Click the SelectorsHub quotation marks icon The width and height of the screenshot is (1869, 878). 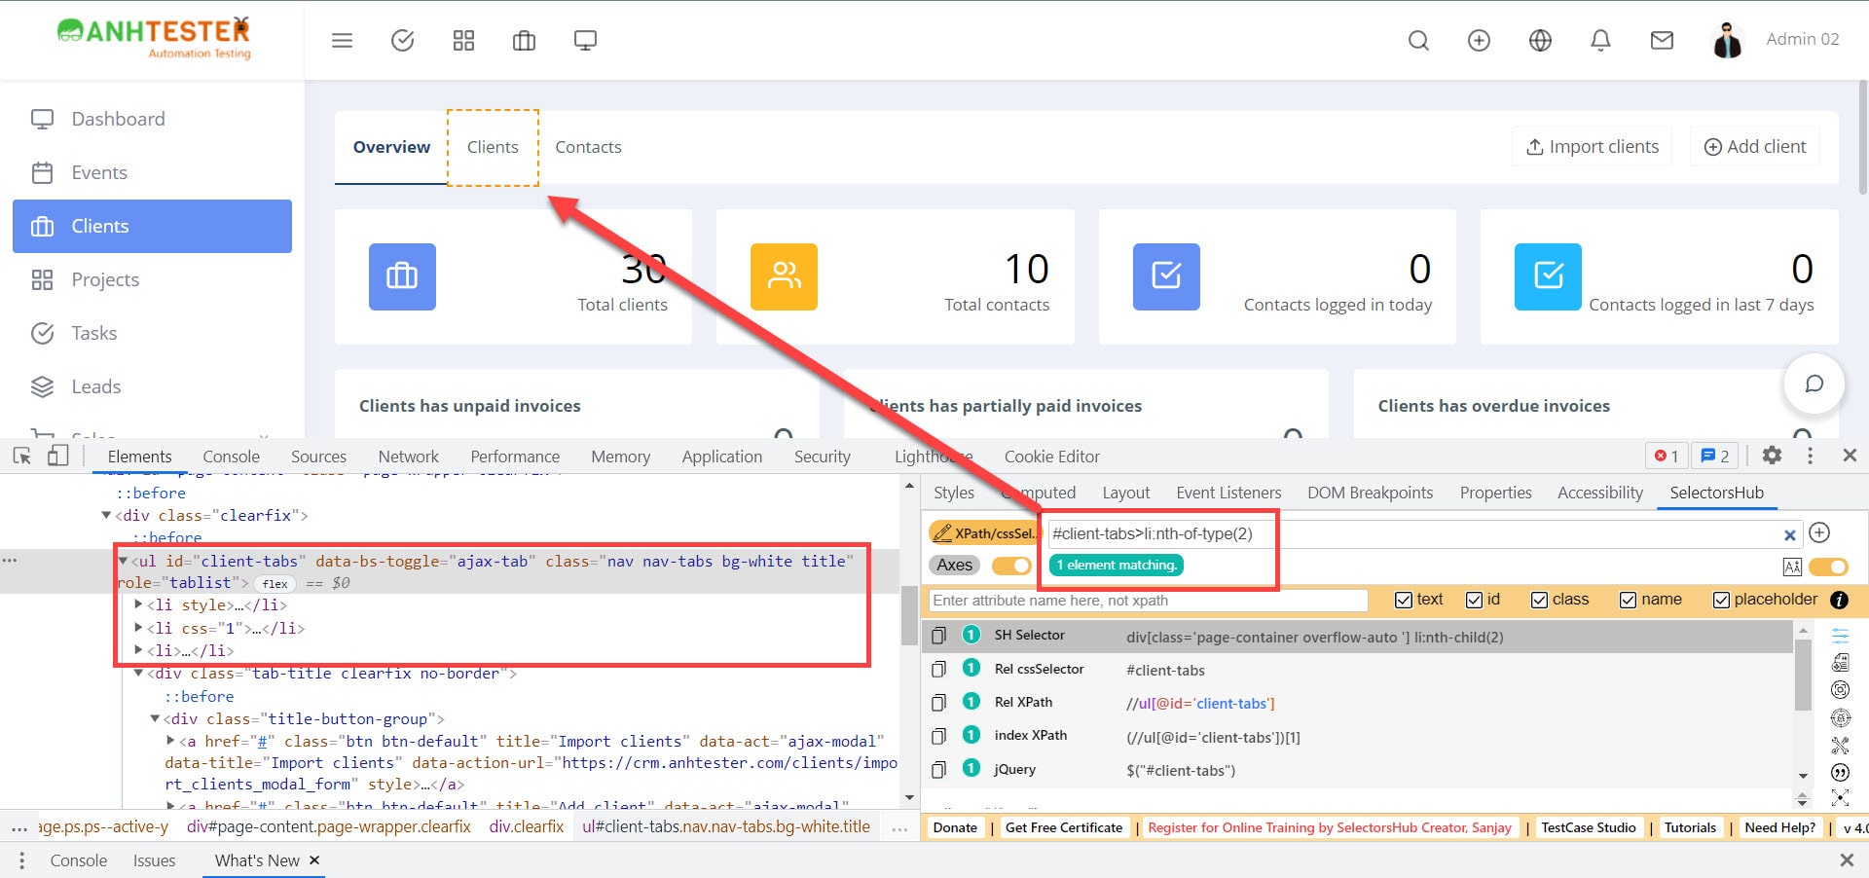pyautogui.click(x=1840, y=772)
